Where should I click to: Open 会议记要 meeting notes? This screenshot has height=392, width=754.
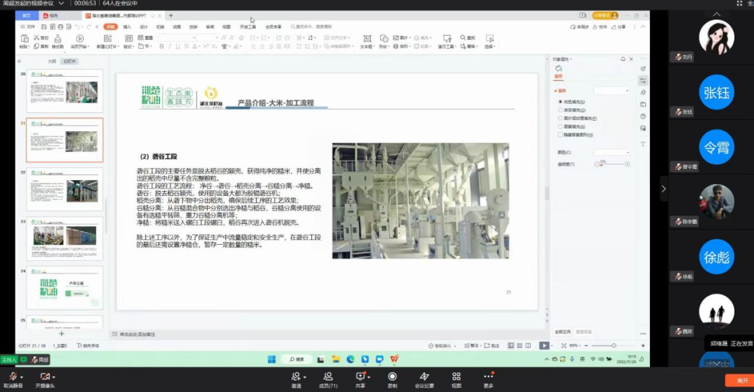click(424, 377)
